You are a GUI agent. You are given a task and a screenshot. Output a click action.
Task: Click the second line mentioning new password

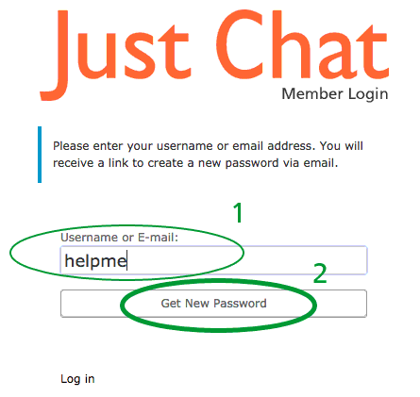[195, 163]
